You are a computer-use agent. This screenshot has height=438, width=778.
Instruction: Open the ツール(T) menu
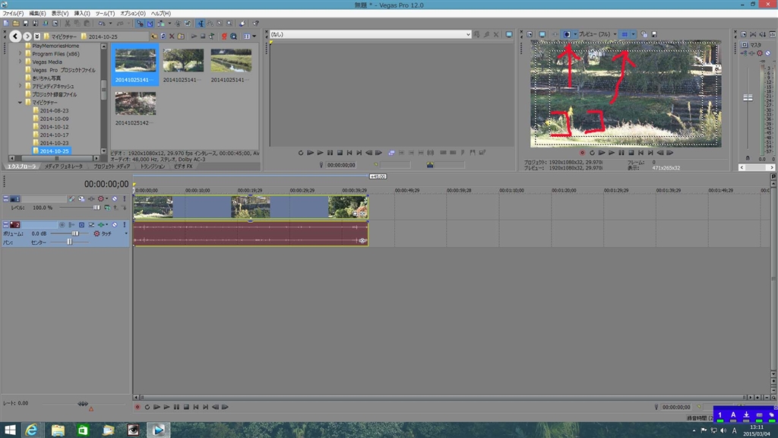point(105,14)
